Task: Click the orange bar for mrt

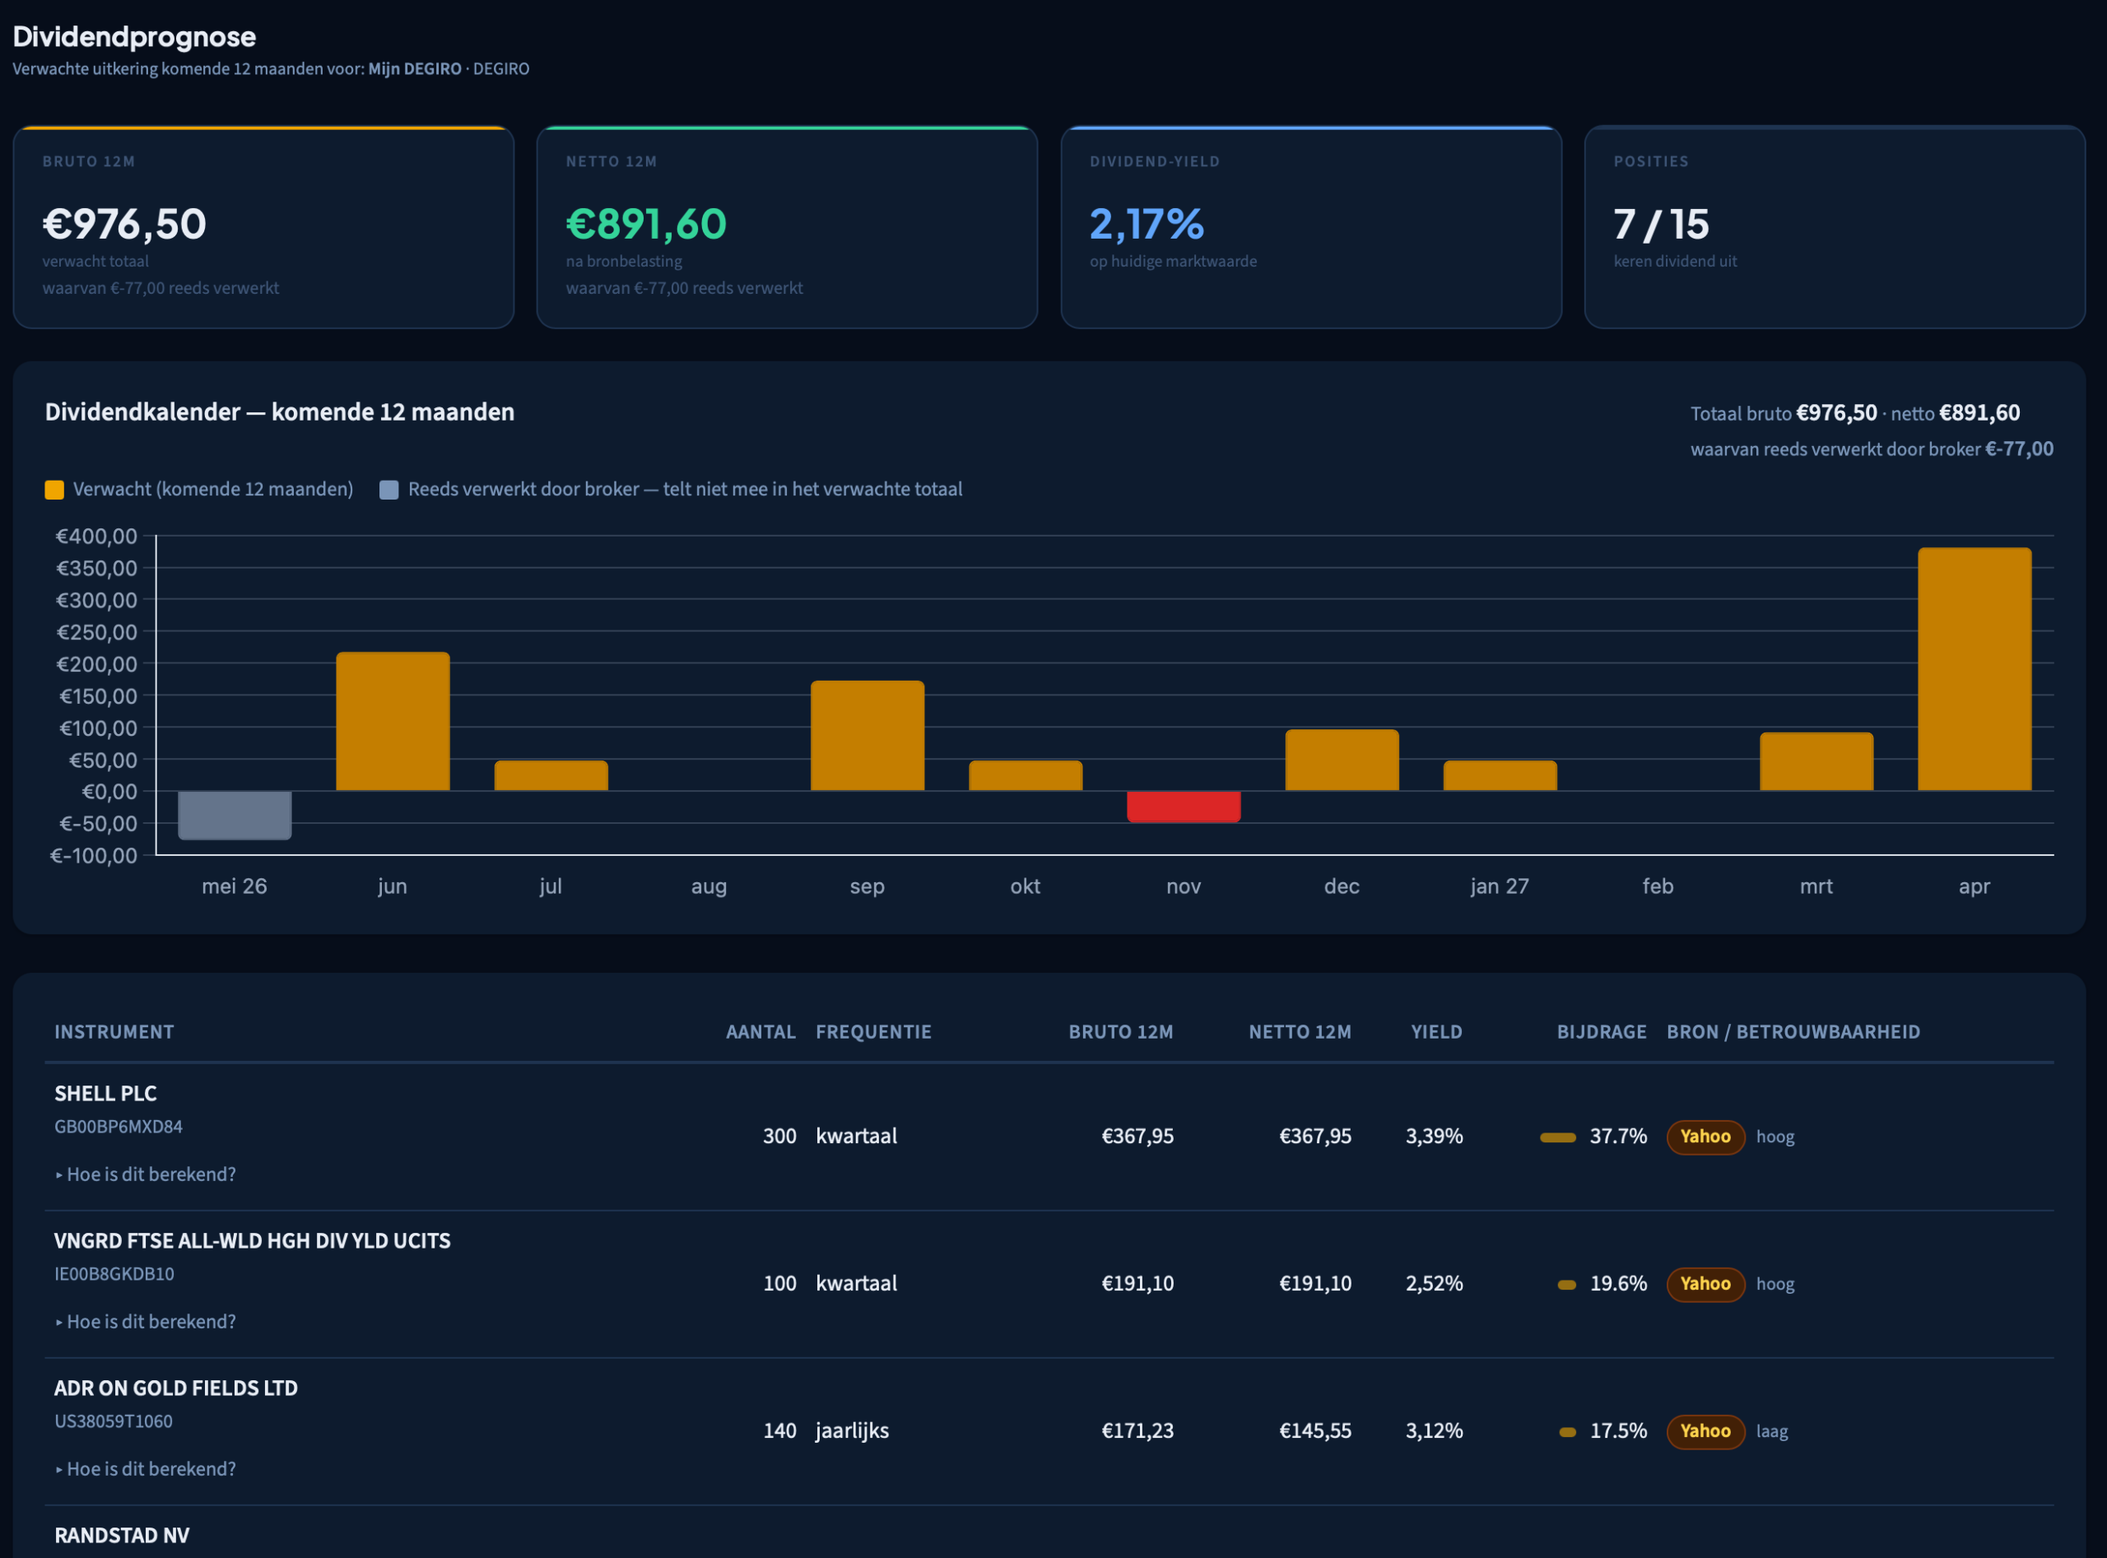Action: point(1816,762)
